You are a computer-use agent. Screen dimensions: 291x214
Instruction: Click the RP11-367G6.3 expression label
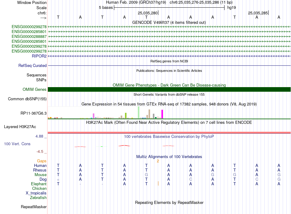[34, 113]
